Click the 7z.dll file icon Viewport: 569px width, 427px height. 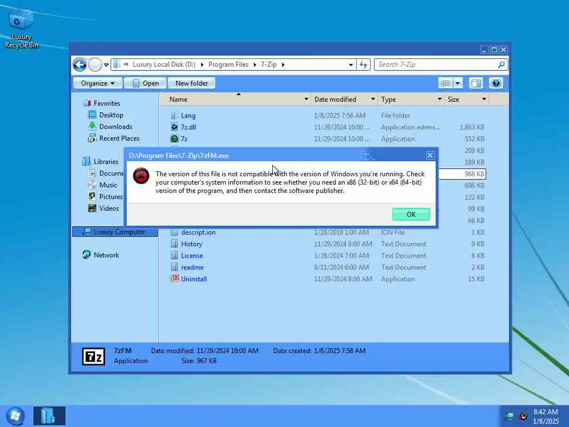174,127
